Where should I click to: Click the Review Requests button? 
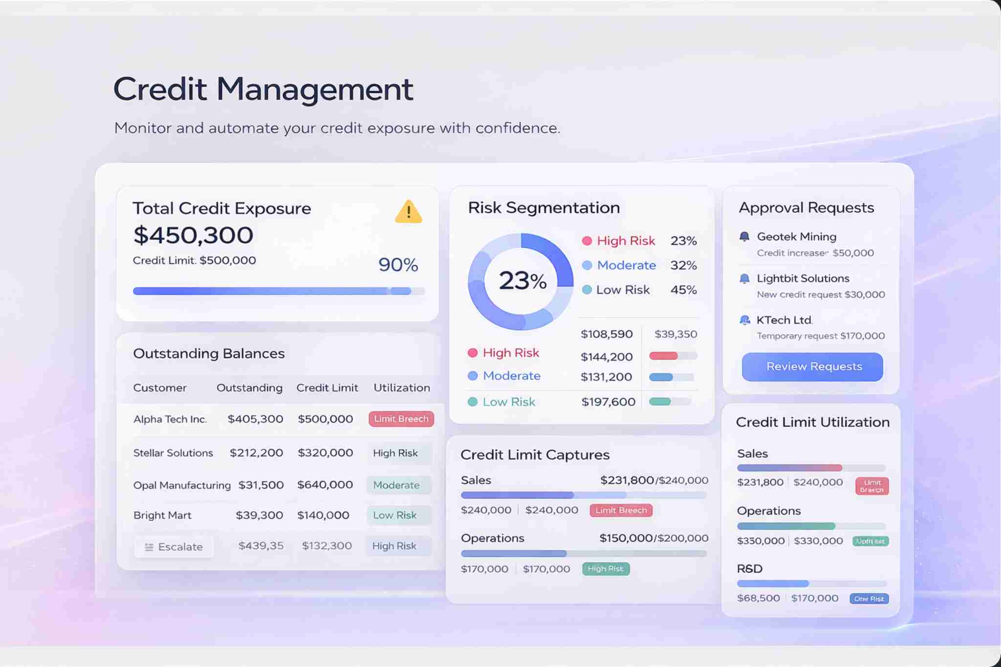click(x=811, y=366)
